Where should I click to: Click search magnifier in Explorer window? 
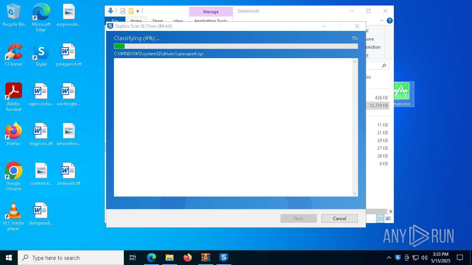384,66
